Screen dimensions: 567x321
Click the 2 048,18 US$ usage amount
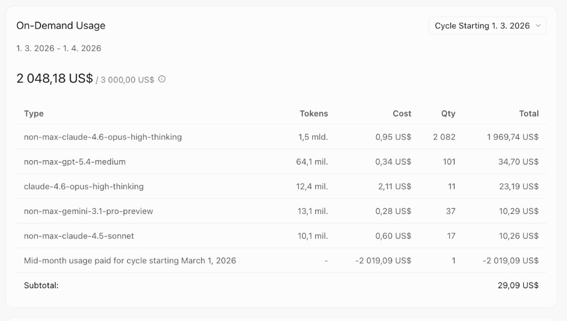click(55, 78)
